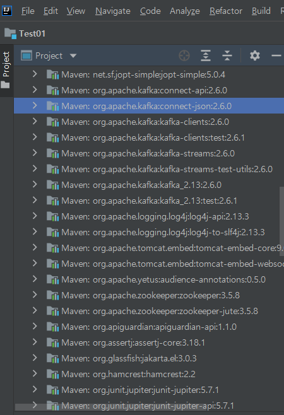Click library icon beside apiguardian-api:1.1.0
Screen dimensions: 284x415
click(53, 327)
